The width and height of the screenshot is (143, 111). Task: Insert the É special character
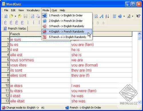pos(11,23)
